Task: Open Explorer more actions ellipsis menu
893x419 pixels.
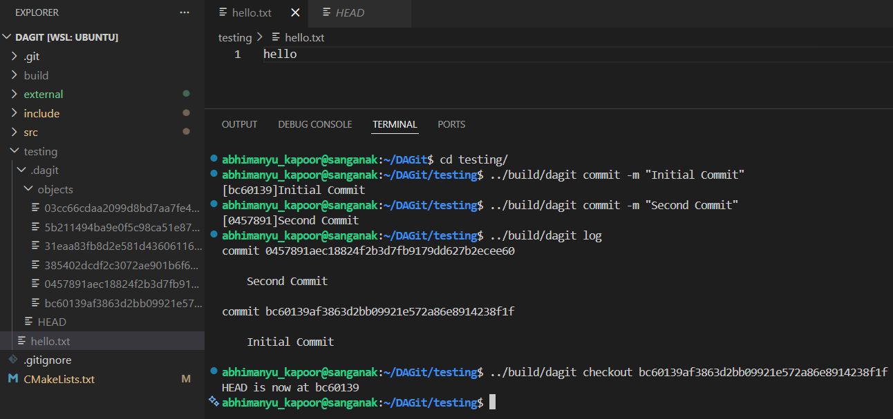Action: click(184, 12)
